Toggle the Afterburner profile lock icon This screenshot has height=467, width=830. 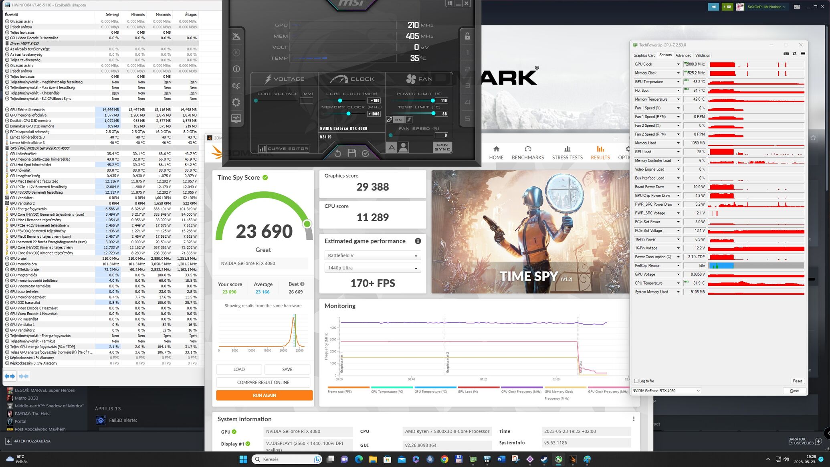coord(467,36)
